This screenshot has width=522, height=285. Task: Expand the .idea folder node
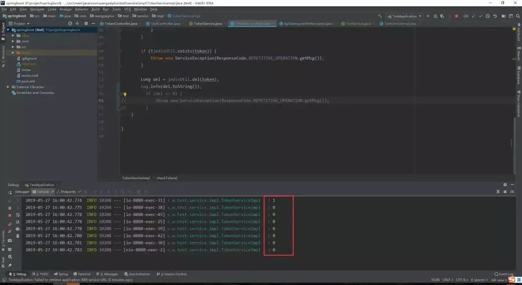click(x=13, y=36)
